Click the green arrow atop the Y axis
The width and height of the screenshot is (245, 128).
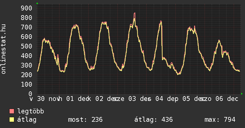click(x=37, y=3)
